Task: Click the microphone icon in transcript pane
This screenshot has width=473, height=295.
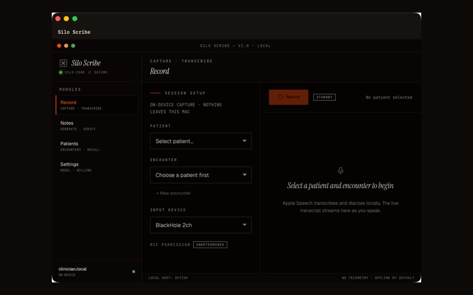Action: [x=341, y=171]
